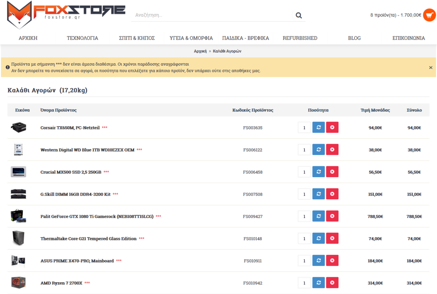The height and width of the screenshot is (294, 437).
Task: Click quantity field for Palit GeForce GTX
Action: point(304,216)
